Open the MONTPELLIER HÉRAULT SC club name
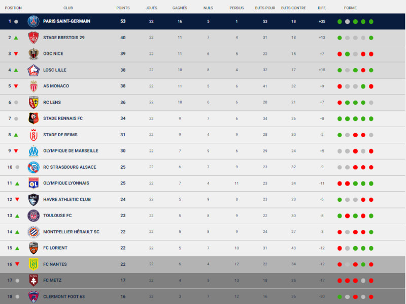Viewport: 406px width, 304px height. click(71, 232)
